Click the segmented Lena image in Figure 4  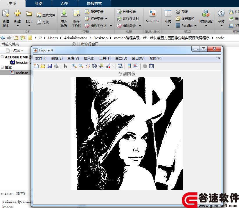[x=127, y=134]
